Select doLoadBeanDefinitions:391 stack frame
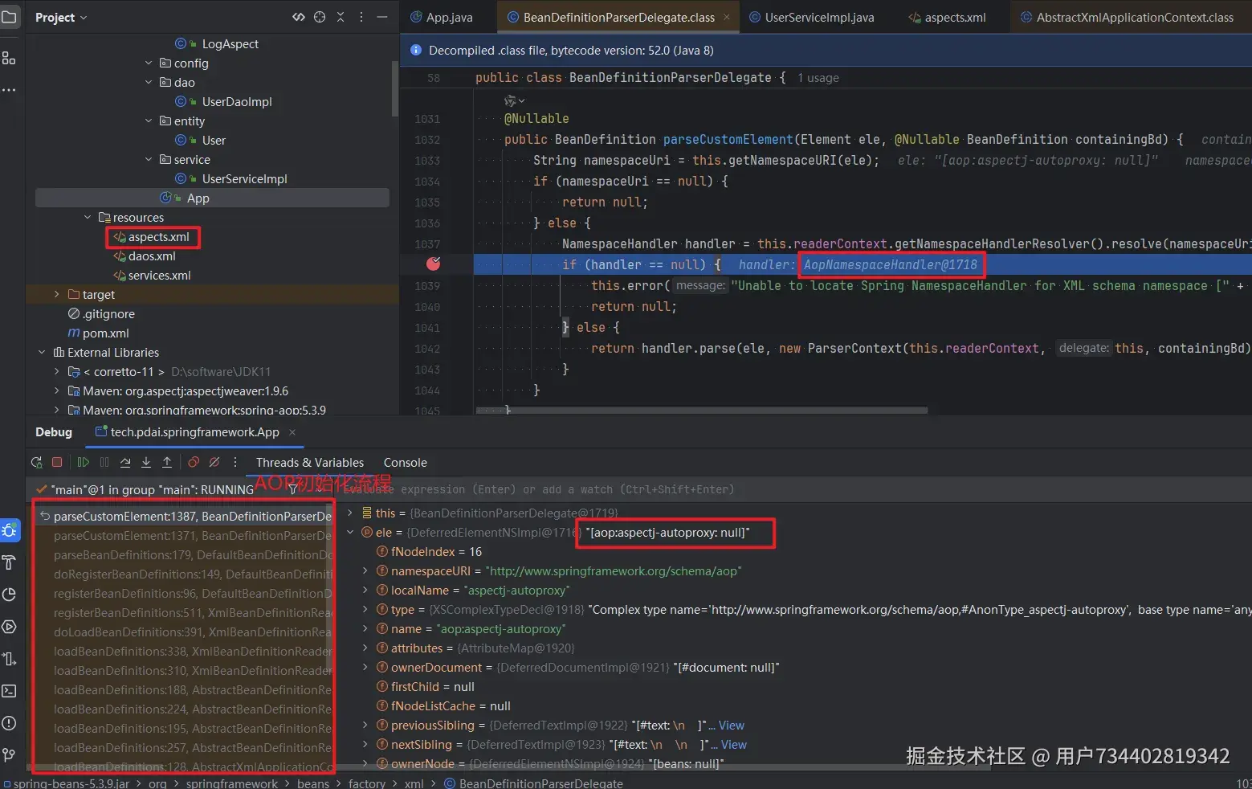 (x=192, y=632)
